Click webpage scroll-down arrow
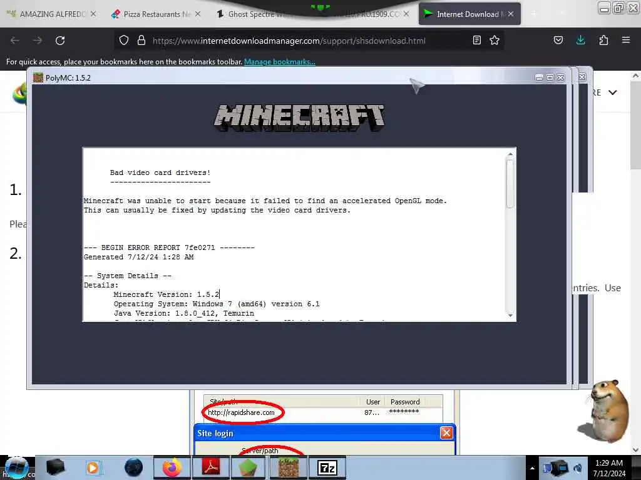641x480 pixels. 635,450
